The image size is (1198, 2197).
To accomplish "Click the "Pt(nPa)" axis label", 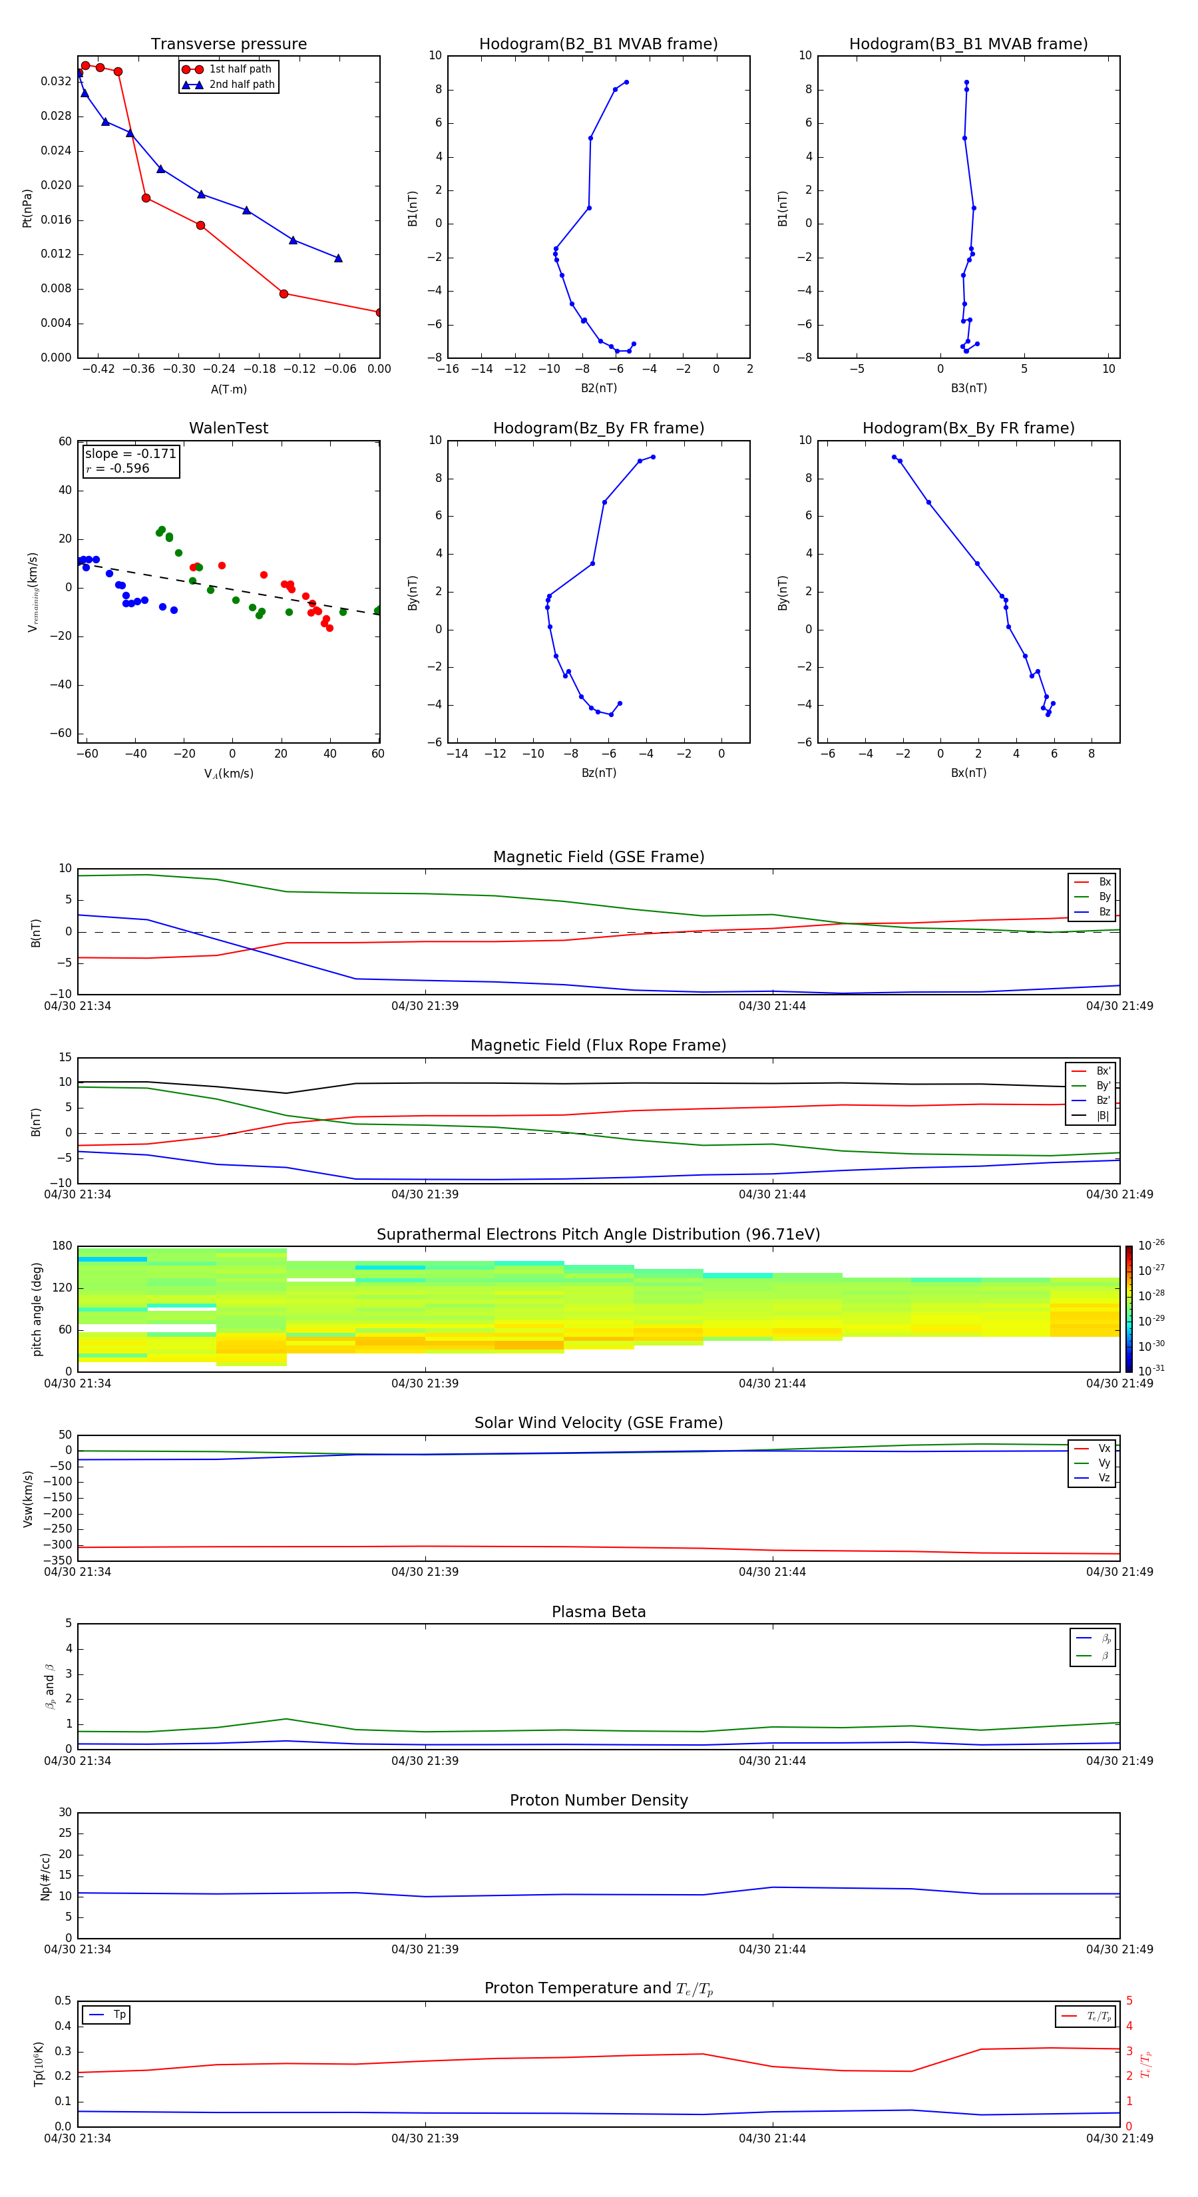I will coord(27,208).
